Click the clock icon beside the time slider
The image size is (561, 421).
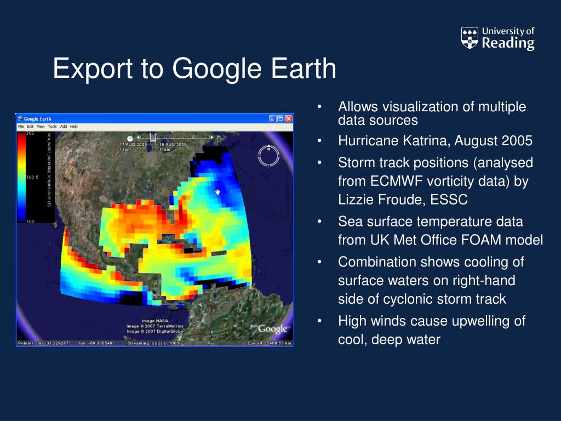(x=130, y=138)
